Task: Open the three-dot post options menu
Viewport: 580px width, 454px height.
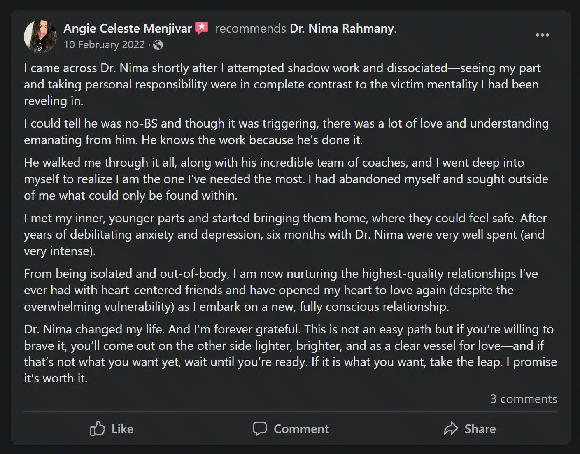Action: pos(542,35)
